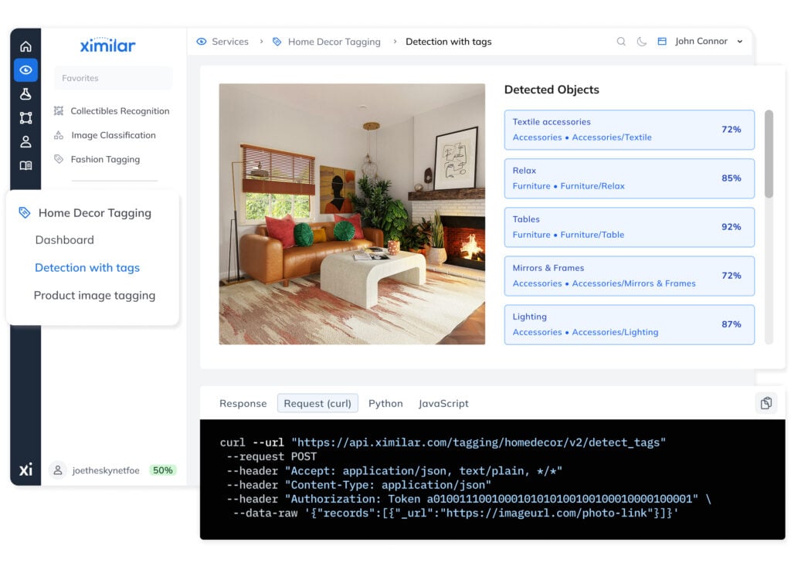Click the search magnifier in the top bar

pyautogui.click(x=622, y=42)
